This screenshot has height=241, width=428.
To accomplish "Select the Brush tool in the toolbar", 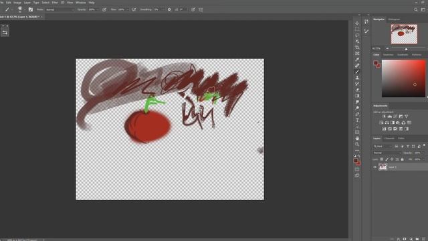I will (x=357, y=72).
